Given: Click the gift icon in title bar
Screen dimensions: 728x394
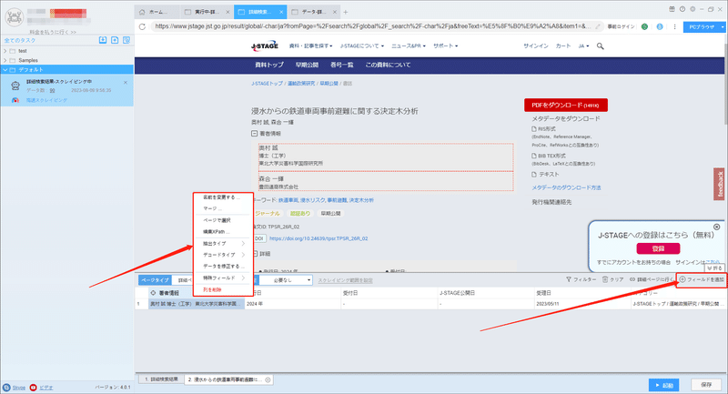Looking at the screenshot, I should pyautogui.click(x=672, y=9).
